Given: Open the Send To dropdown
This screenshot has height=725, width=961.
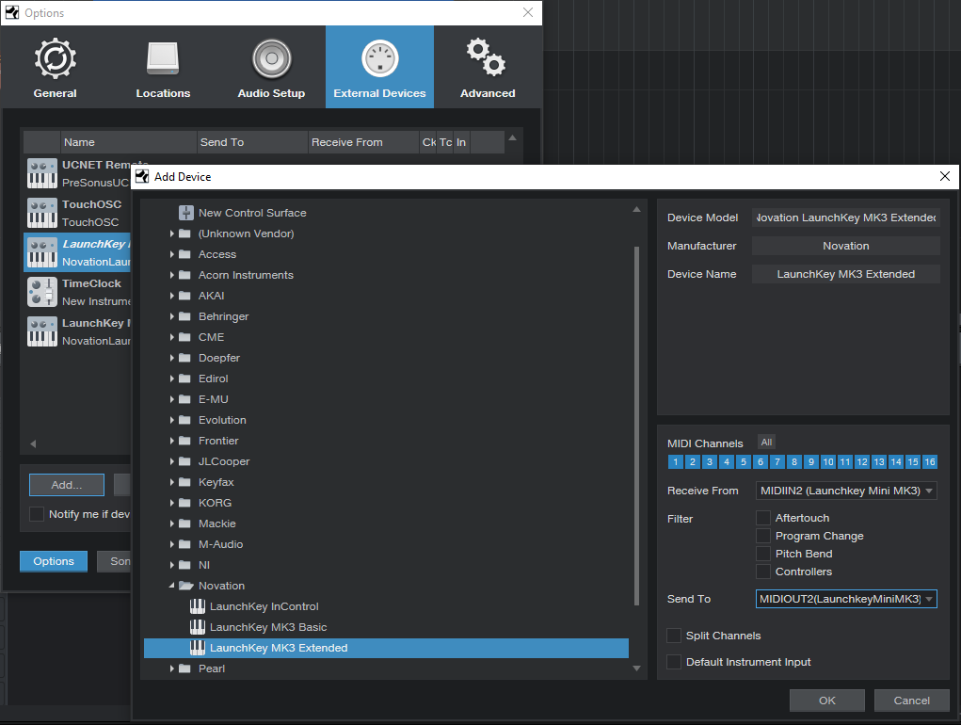Looking at the screenshot, I should [x=846, y=599].
